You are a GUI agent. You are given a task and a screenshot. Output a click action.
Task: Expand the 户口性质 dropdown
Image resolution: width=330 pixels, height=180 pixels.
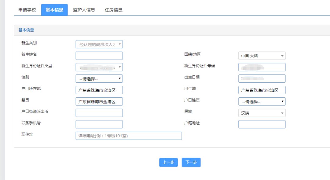pyautogui.click(x=262, y=102)
